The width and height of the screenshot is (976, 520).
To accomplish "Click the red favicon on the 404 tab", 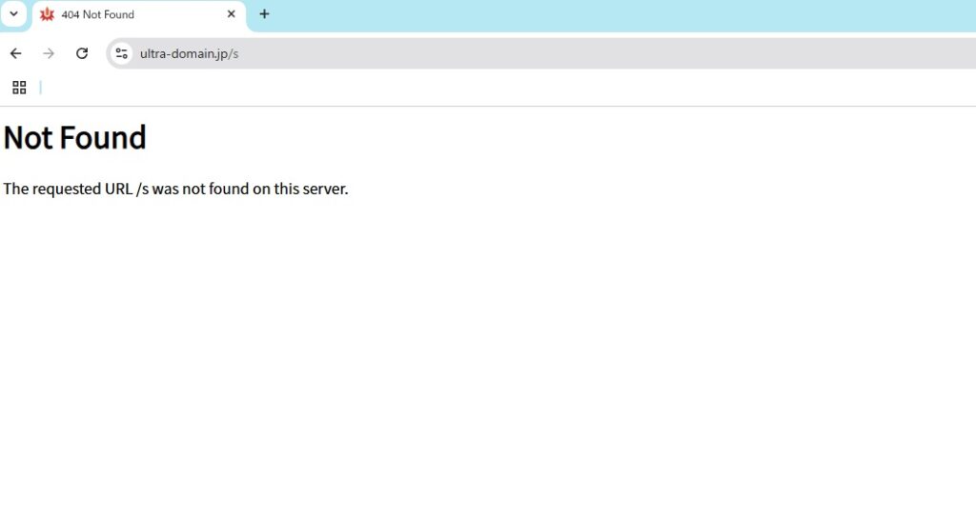I will click(x=48, y=14).
